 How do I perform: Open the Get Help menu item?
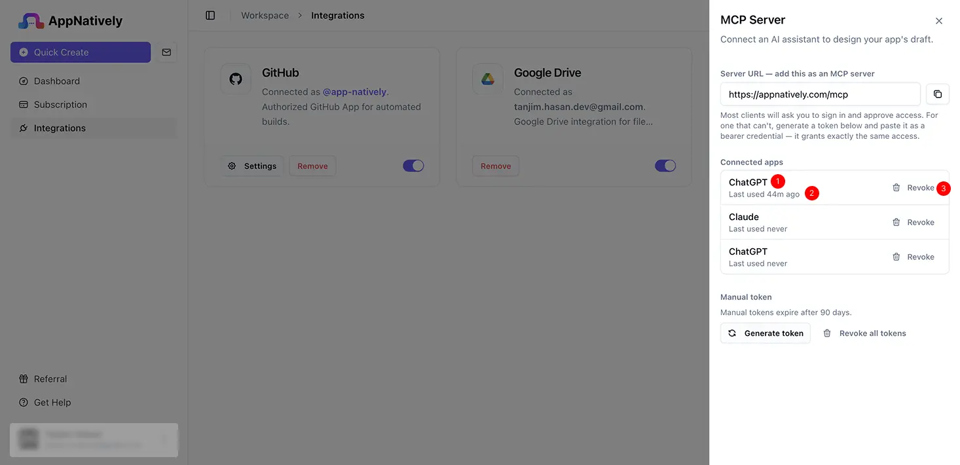94,403
